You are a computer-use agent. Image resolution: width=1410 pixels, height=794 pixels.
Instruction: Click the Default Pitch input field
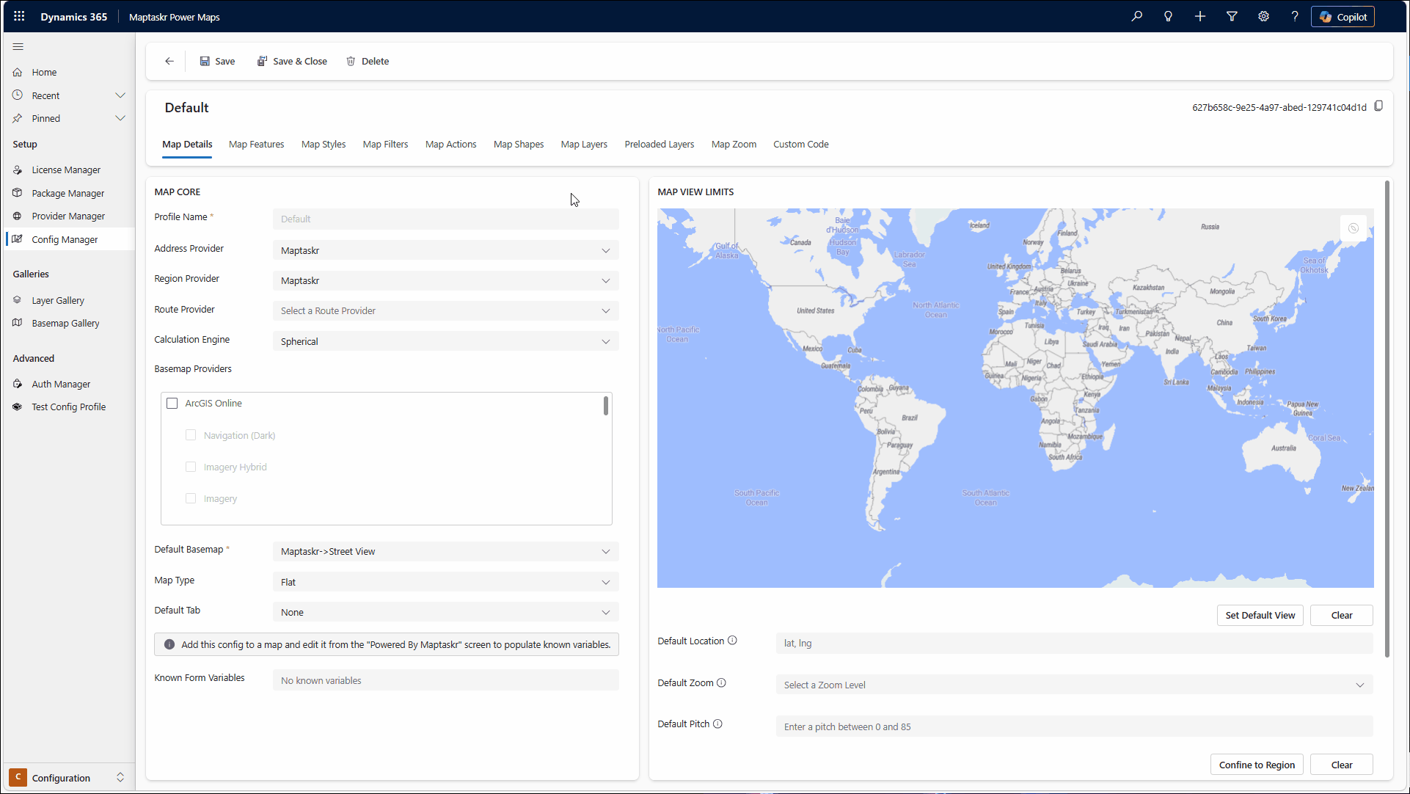point(1074,726)
